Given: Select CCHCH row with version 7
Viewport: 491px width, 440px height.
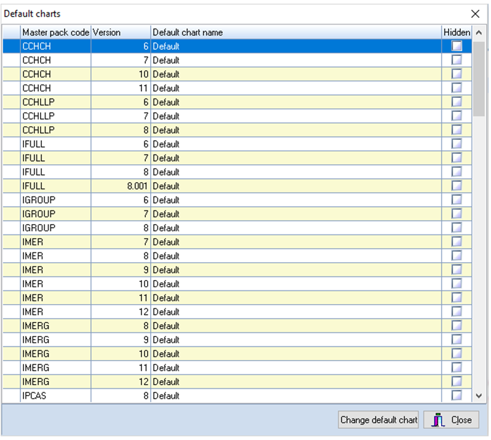Looking at the screenshot, I should [237, 60].
